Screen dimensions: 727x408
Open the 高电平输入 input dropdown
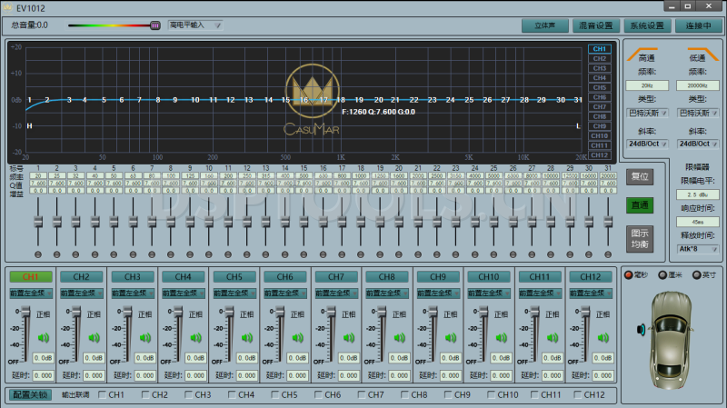click(x=194, y=25)
